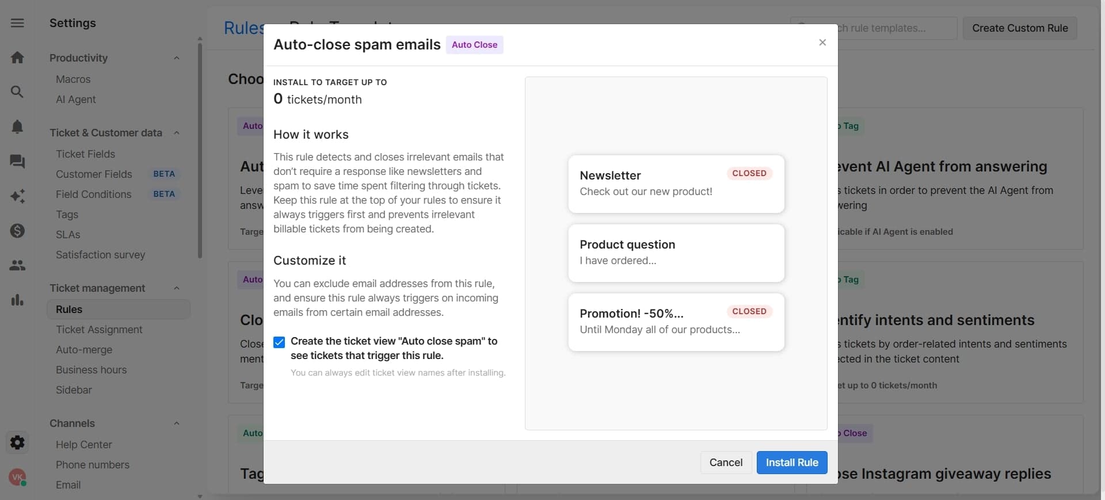
Task: Open the Search icon in sidebar
Action: [x=17, y=91]
